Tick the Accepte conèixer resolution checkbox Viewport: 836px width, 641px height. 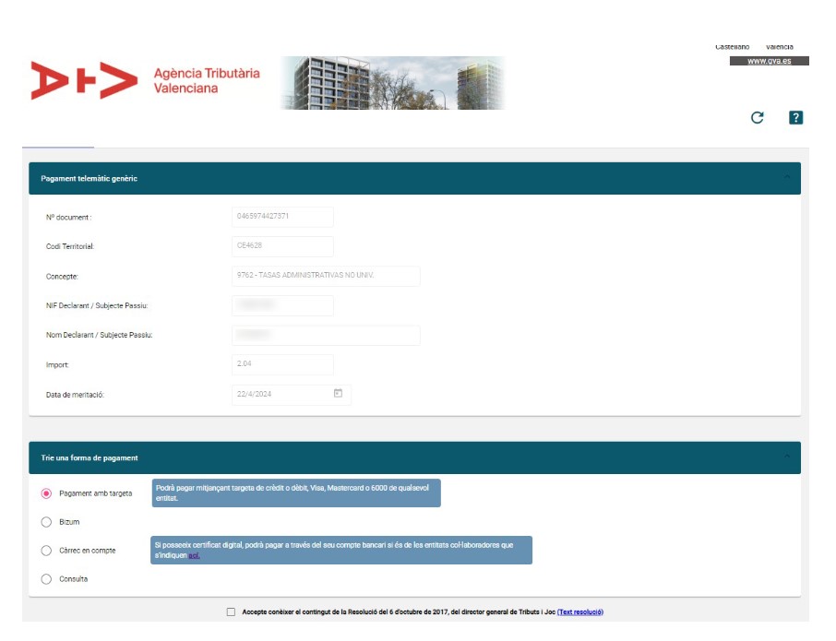[x=231, y=611]
